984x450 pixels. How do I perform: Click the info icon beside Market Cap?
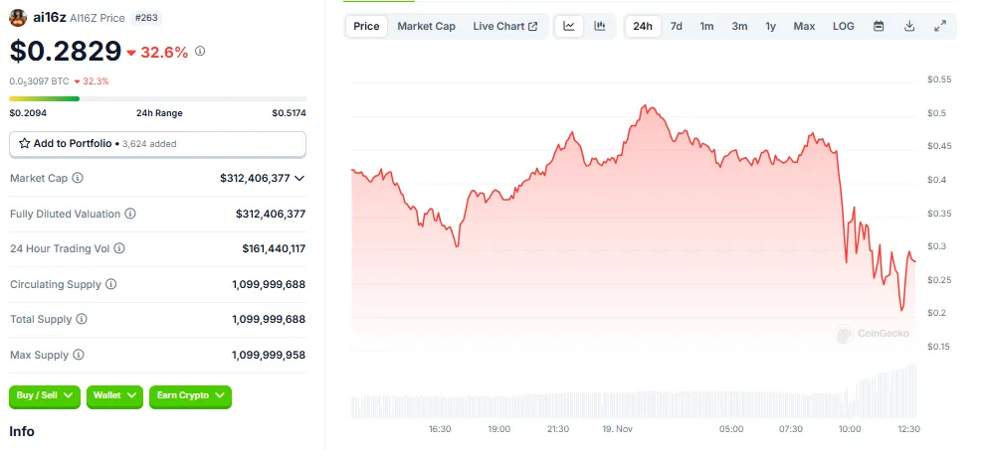click(x=79, y=178)
